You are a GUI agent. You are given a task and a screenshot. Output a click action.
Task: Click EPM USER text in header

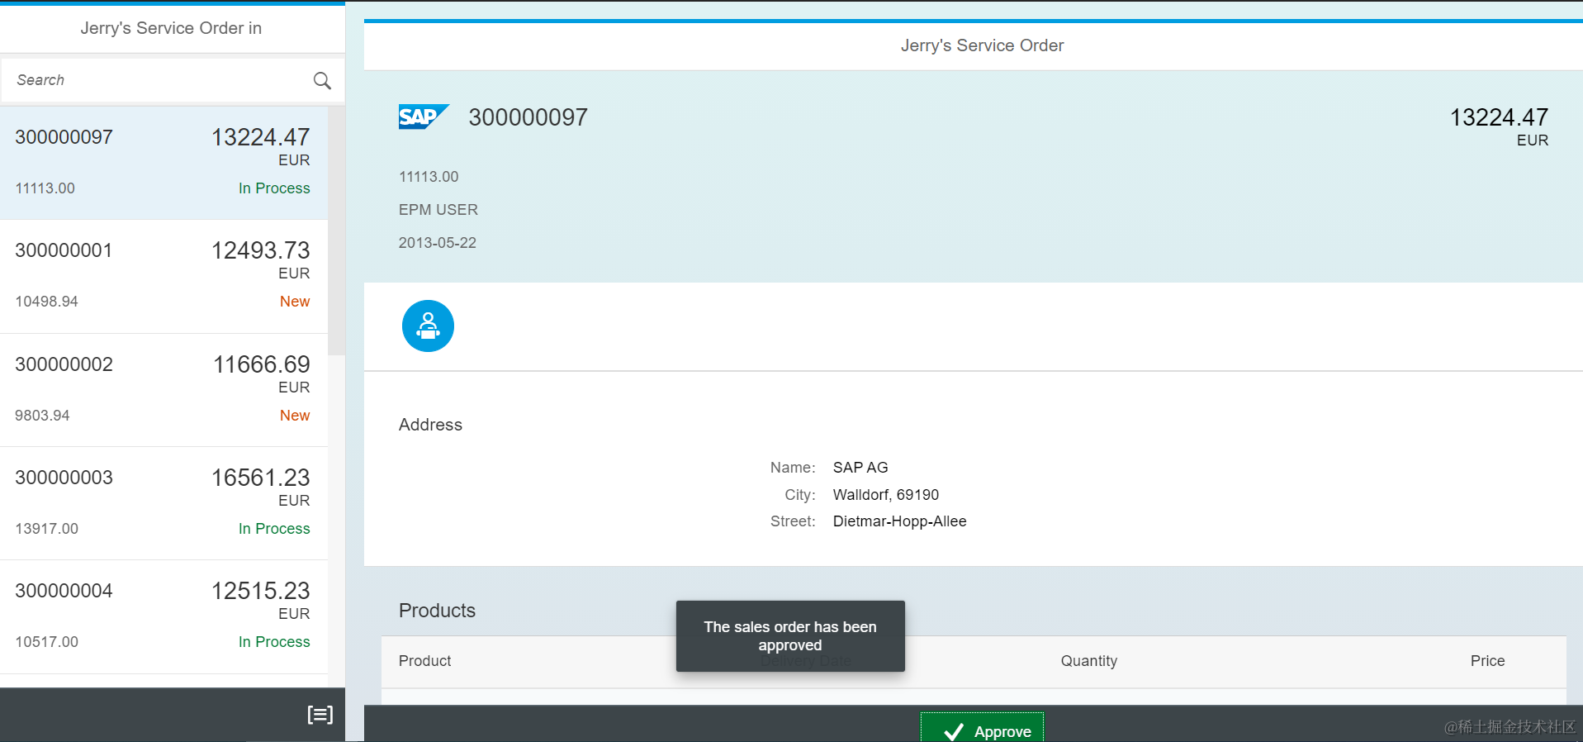(x=438, y=210)
